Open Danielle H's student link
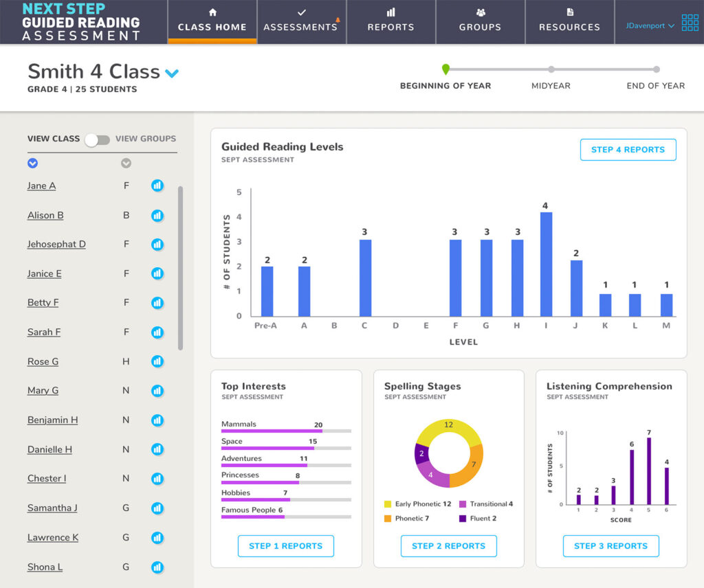The width and height of the screenshot is (704, 588). (49, 449)
